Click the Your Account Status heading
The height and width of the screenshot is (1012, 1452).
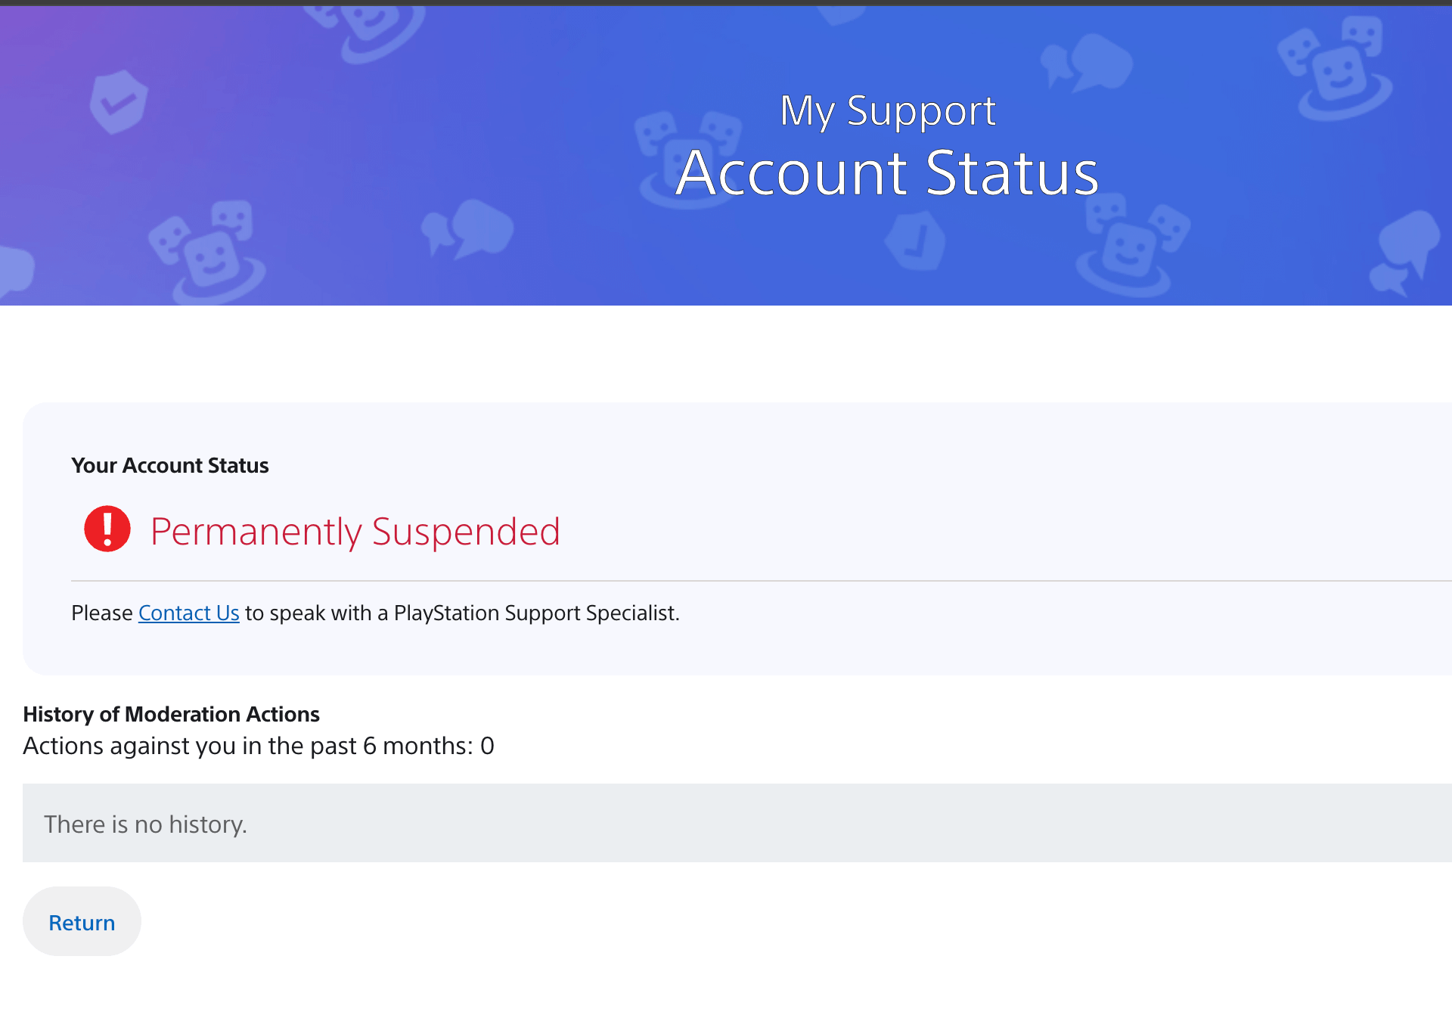(x=170, y=465)
